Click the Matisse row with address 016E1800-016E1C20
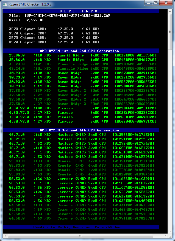The image size is (175, 241). point(82,152)
